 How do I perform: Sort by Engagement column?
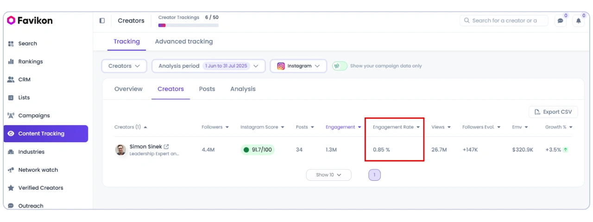pyautogui.click(x=343, y=127)
